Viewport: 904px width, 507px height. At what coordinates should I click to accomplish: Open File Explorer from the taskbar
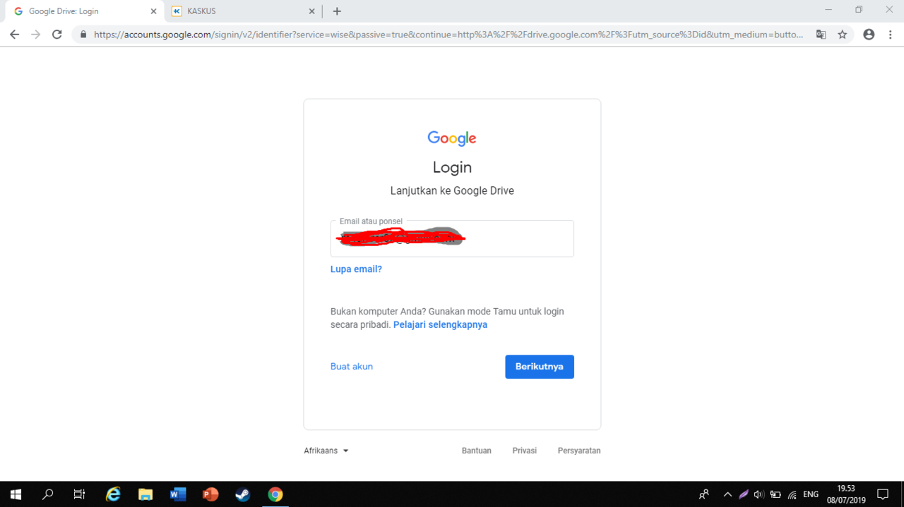145,494
